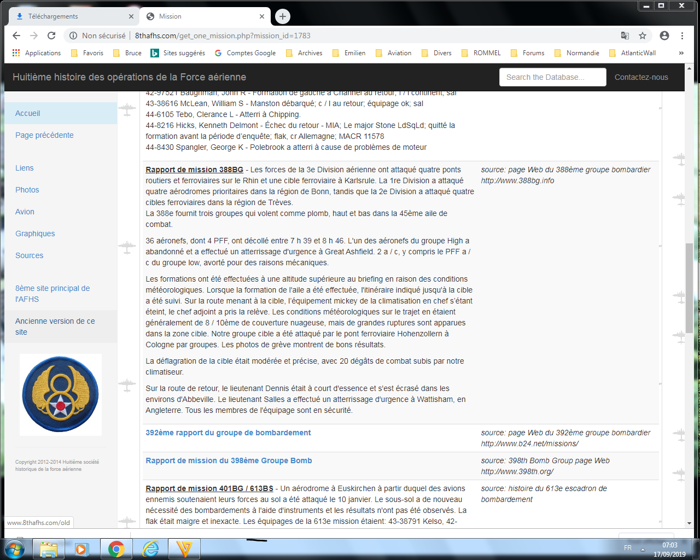The width and height of the screenshot is (700, 560).
Task: Click the Search the Database field
Action: [x=553, y=77]
